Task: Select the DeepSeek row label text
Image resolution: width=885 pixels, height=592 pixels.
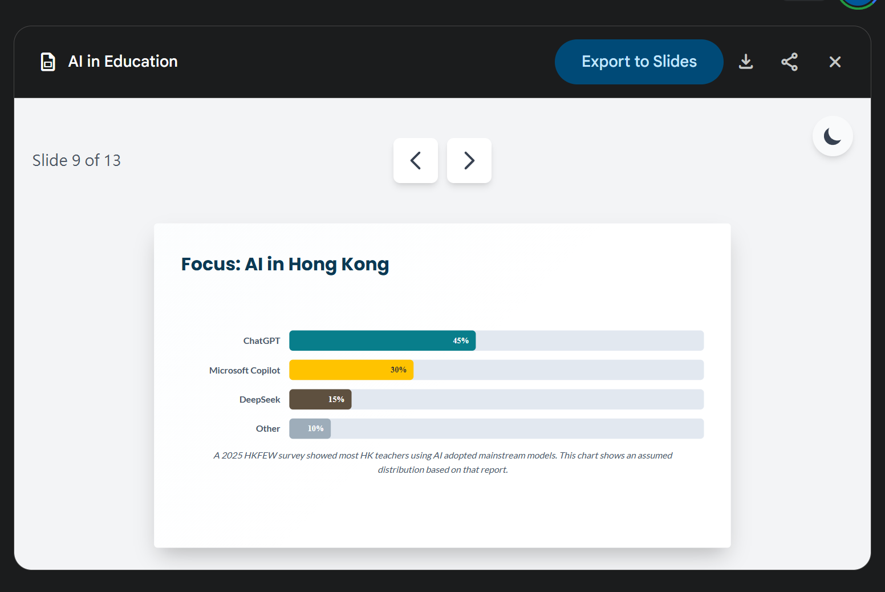Action: coord(259,399)
